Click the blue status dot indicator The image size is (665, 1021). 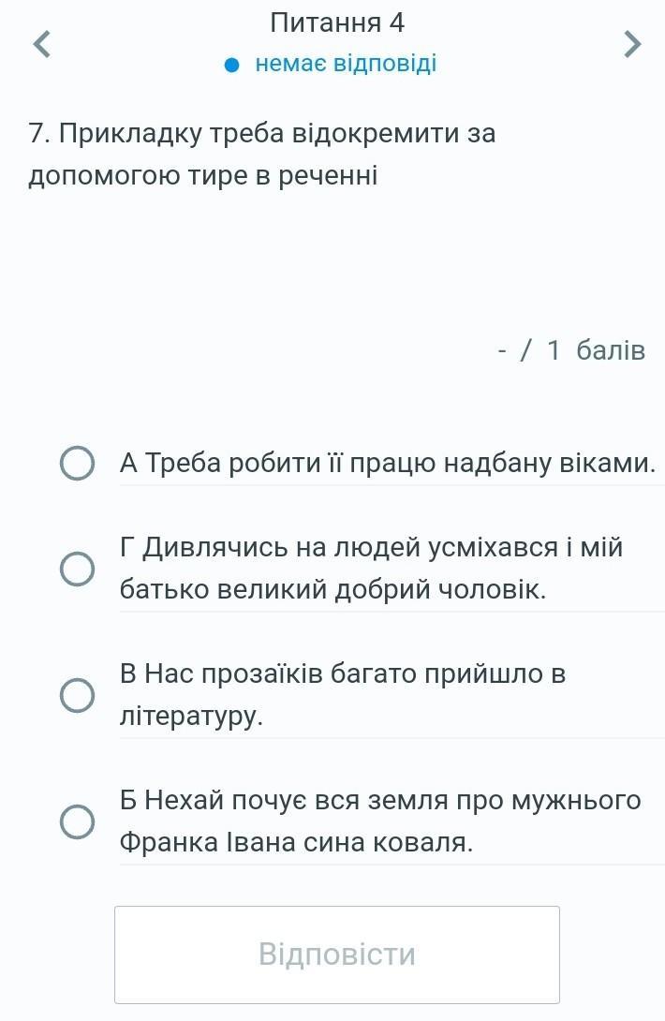[x=232, y=65]
